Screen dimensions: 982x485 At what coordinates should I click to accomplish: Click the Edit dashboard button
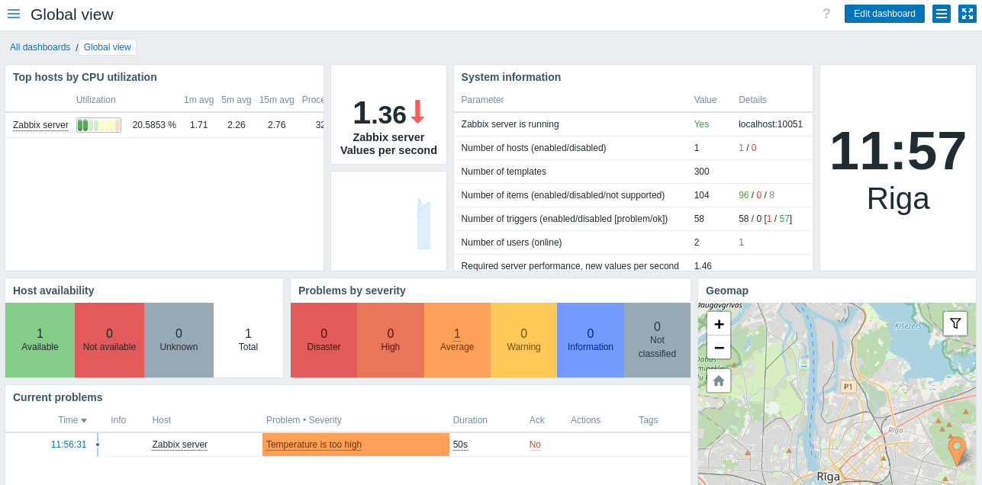tap(884, 13)
